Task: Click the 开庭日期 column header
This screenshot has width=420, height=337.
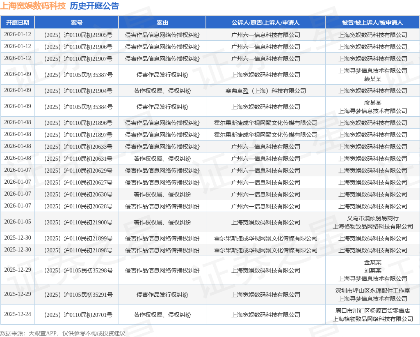Action: [x=18, y=23]
